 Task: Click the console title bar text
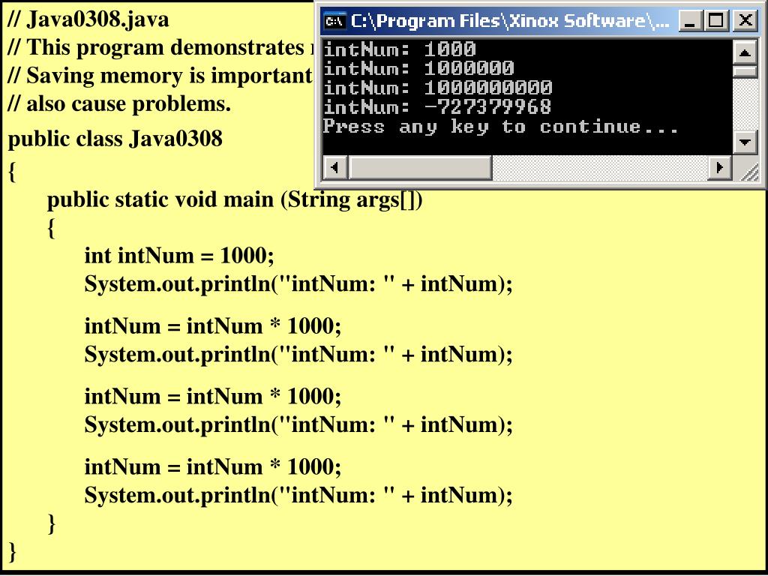510,20
